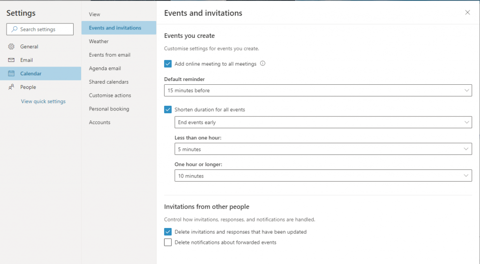
Task: Click the Default reminder label
Action: [x=184, y=79]
